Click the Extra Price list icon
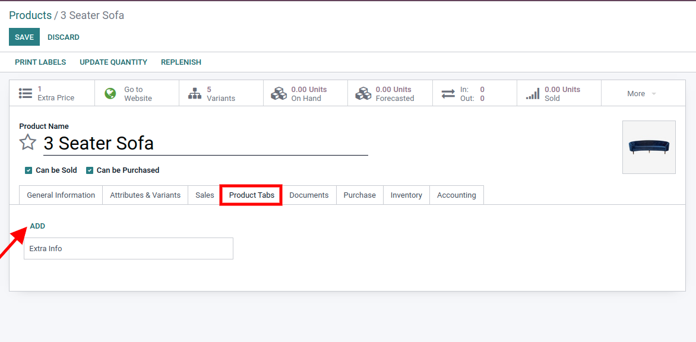 (x=25, y=93)
